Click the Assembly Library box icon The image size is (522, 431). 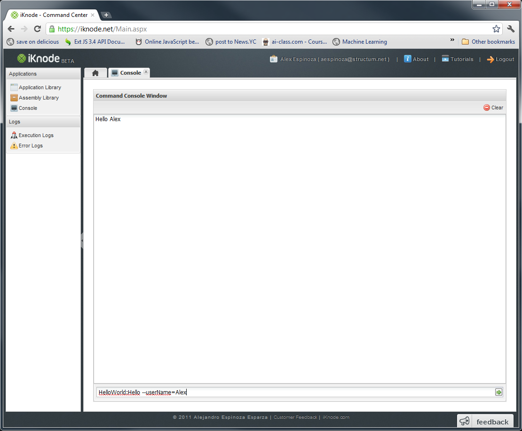point(14,98)
